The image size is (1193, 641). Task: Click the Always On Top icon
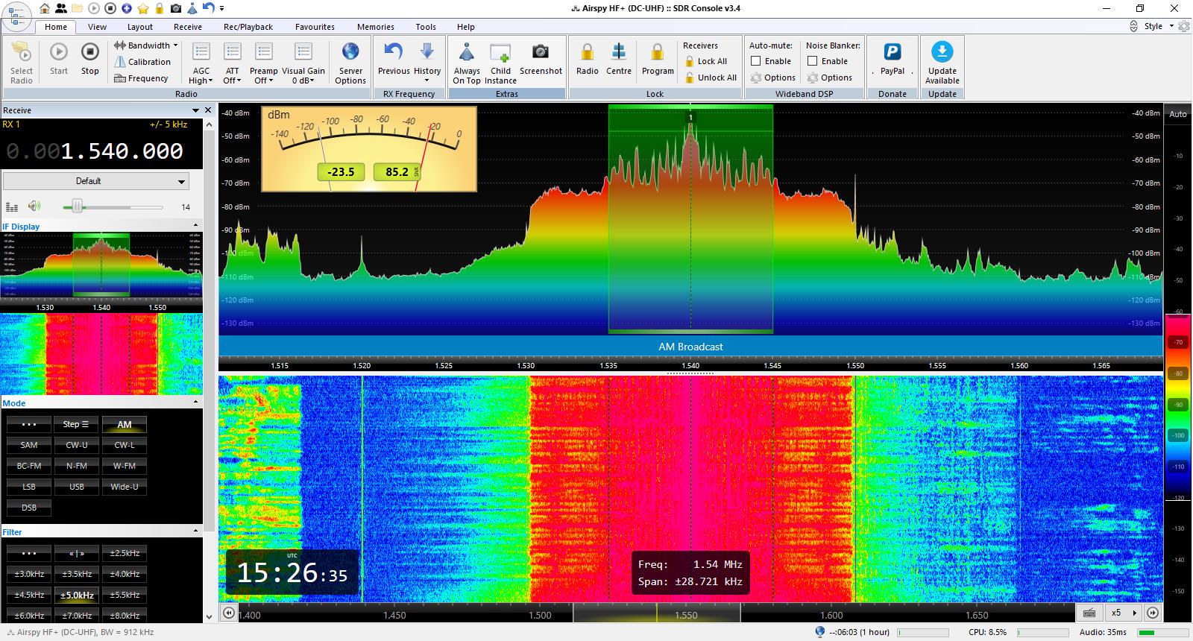pos(467,52)
